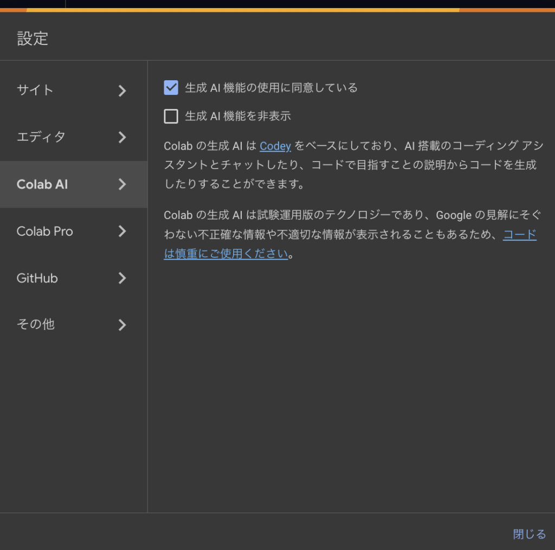Open the Colab Pro settings page

point(45,231)
